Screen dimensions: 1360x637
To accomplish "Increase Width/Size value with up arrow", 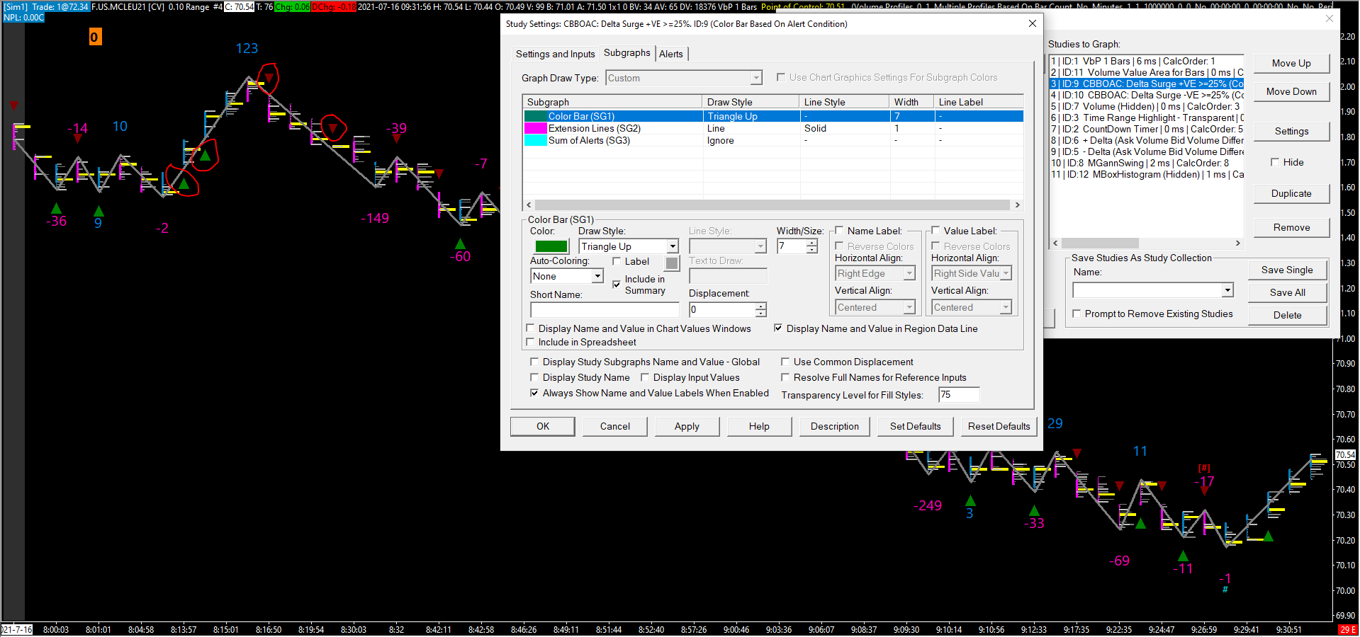I will tap(812, 243).
